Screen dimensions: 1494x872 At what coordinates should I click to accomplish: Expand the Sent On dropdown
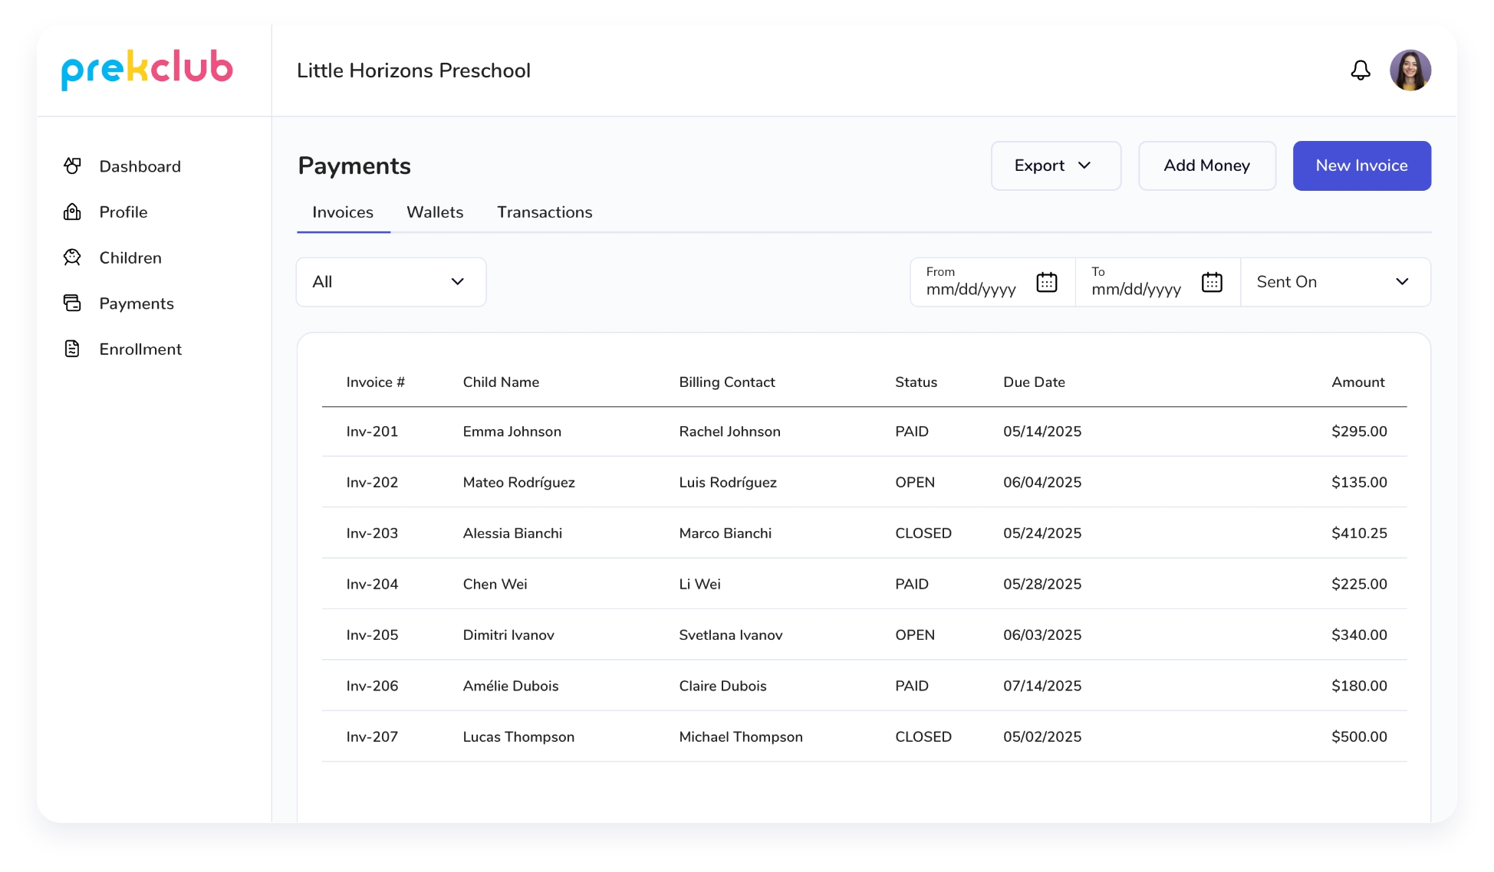(x=1334, y=282)
